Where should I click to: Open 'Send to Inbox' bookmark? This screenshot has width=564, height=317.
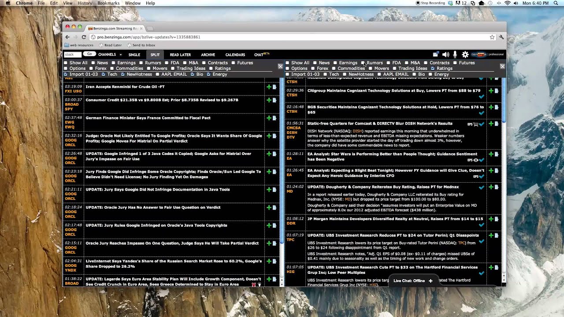click(141, 45)
